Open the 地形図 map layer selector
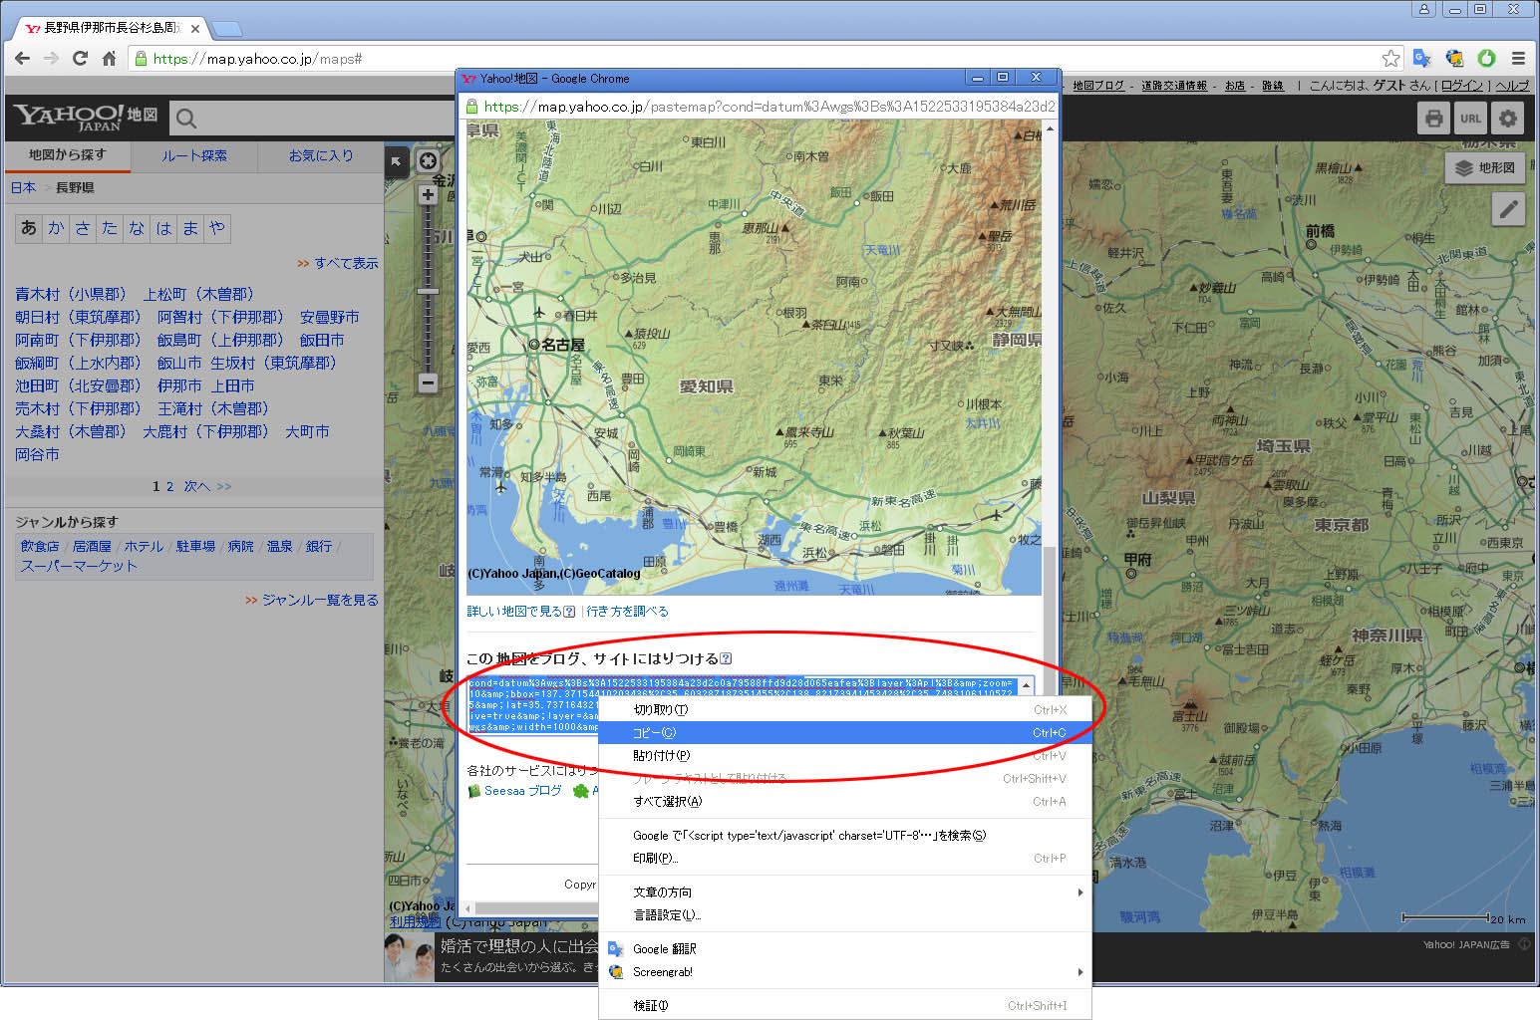The image size is (1540, 1020). click(x=1485, y=167)
